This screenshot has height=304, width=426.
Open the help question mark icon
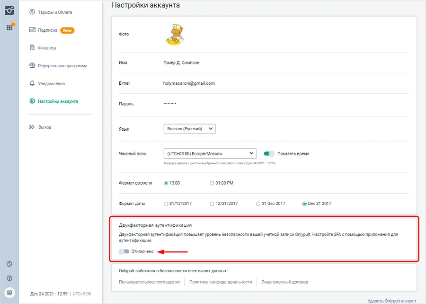(9, 278)
